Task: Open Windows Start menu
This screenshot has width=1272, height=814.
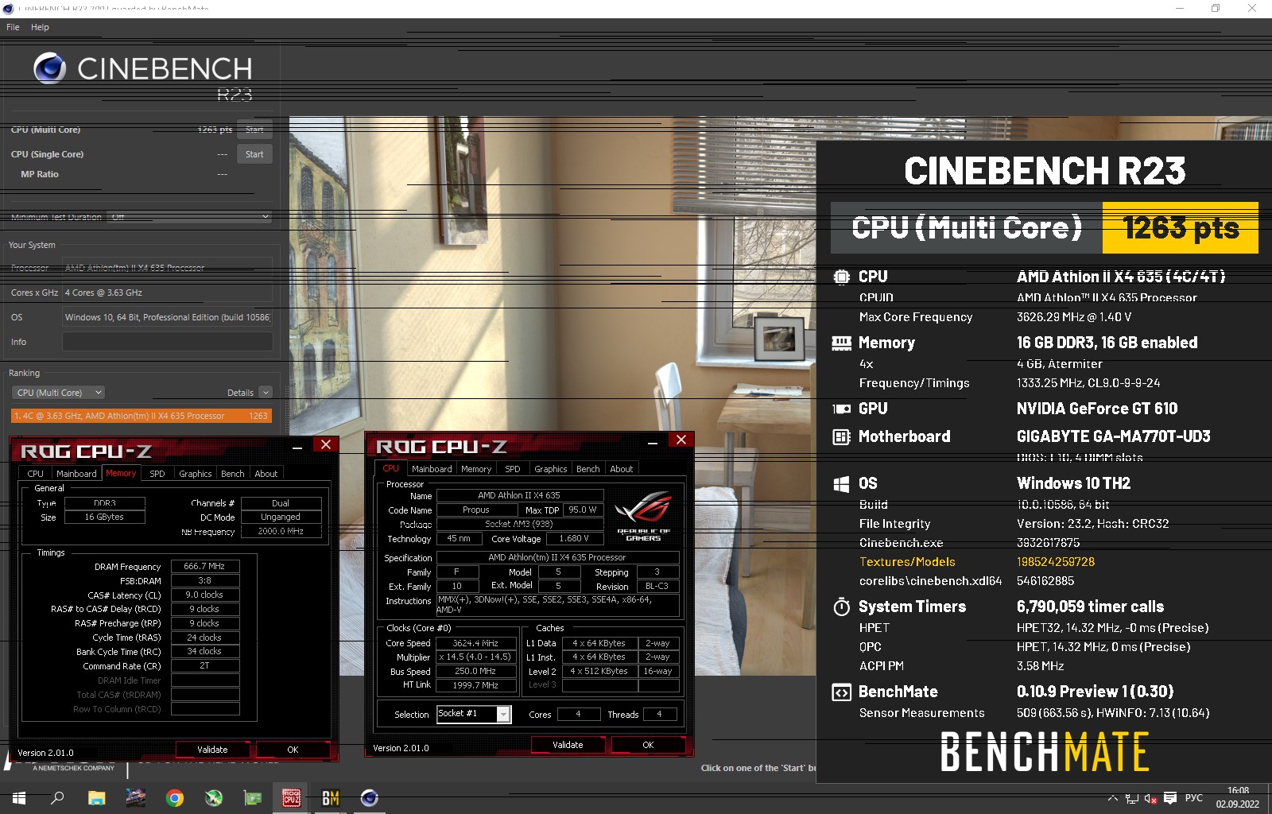Action: (x=19, y=798)
